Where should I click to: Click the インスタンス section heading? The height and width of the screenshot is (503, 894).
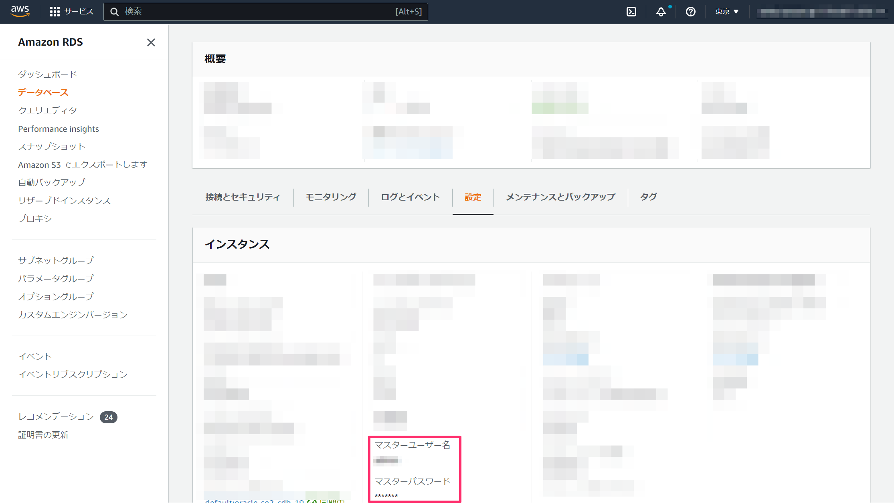point(237,245)
